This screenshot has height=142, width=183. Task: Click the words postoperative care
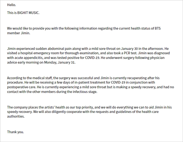[x=20, y=87]
